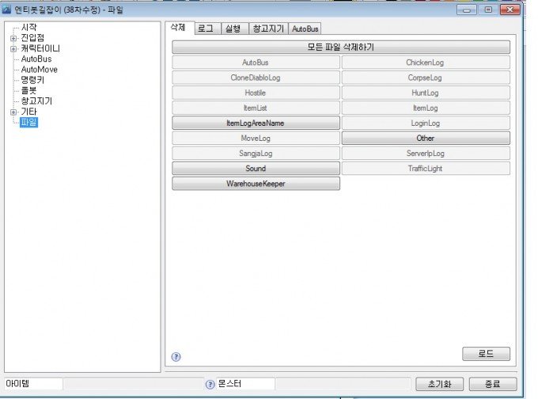Select 시작 in the tree
538x399 pixels.
coord(29,28)
